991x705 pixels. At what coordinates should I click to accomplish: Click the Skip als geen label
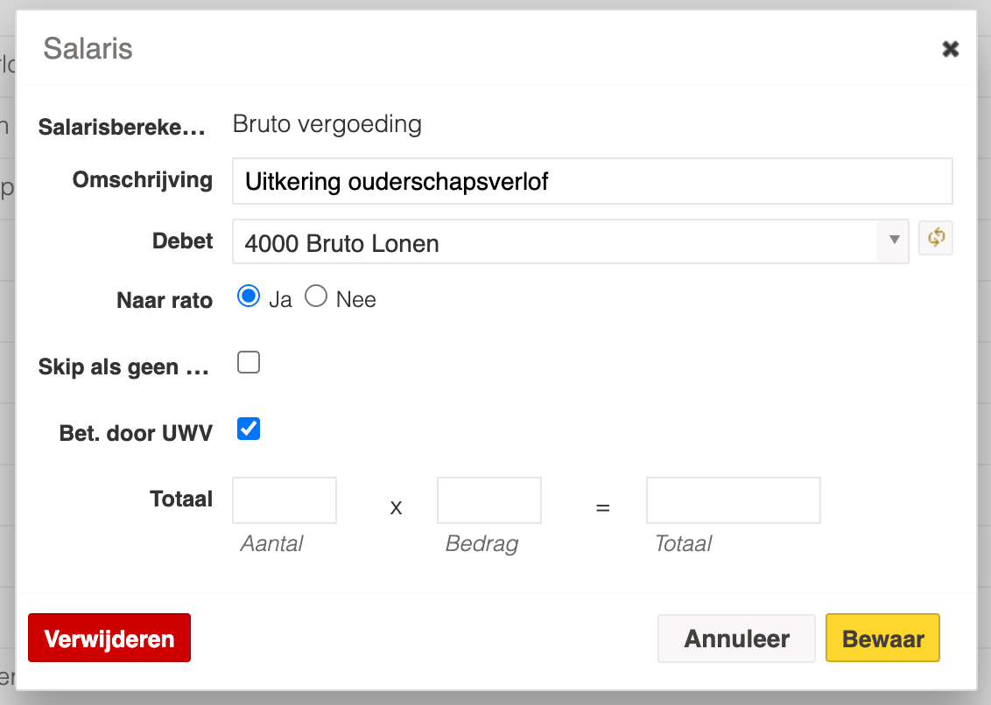[x=124, y=367]
